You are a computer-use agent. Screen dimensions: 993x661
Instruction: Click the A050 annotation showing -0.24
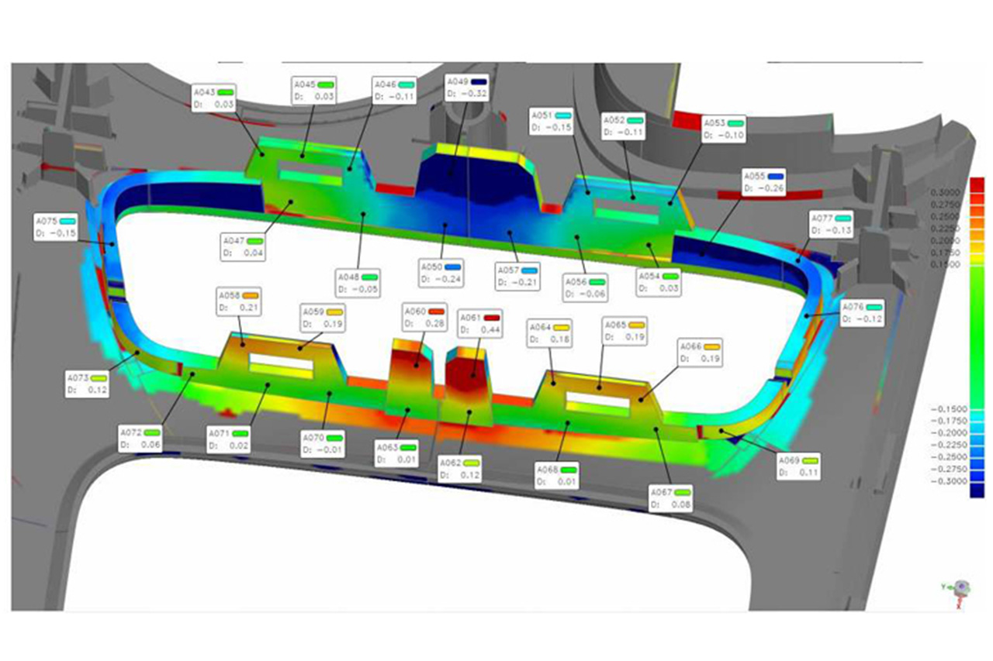coord(443,272)
